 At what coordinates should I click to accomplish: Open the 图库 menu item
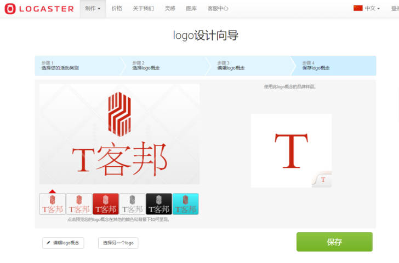[191, 9]
